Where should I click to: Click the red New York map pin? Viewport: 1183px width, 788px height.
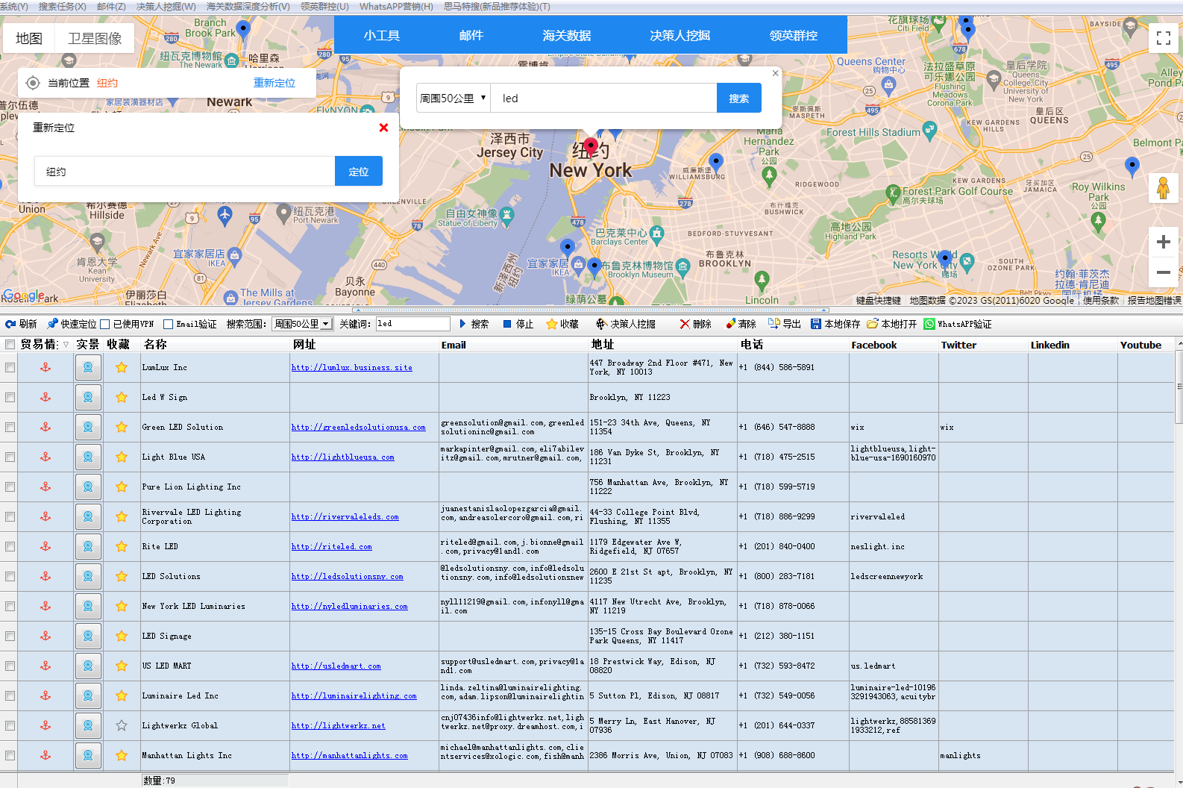[591, 146]
